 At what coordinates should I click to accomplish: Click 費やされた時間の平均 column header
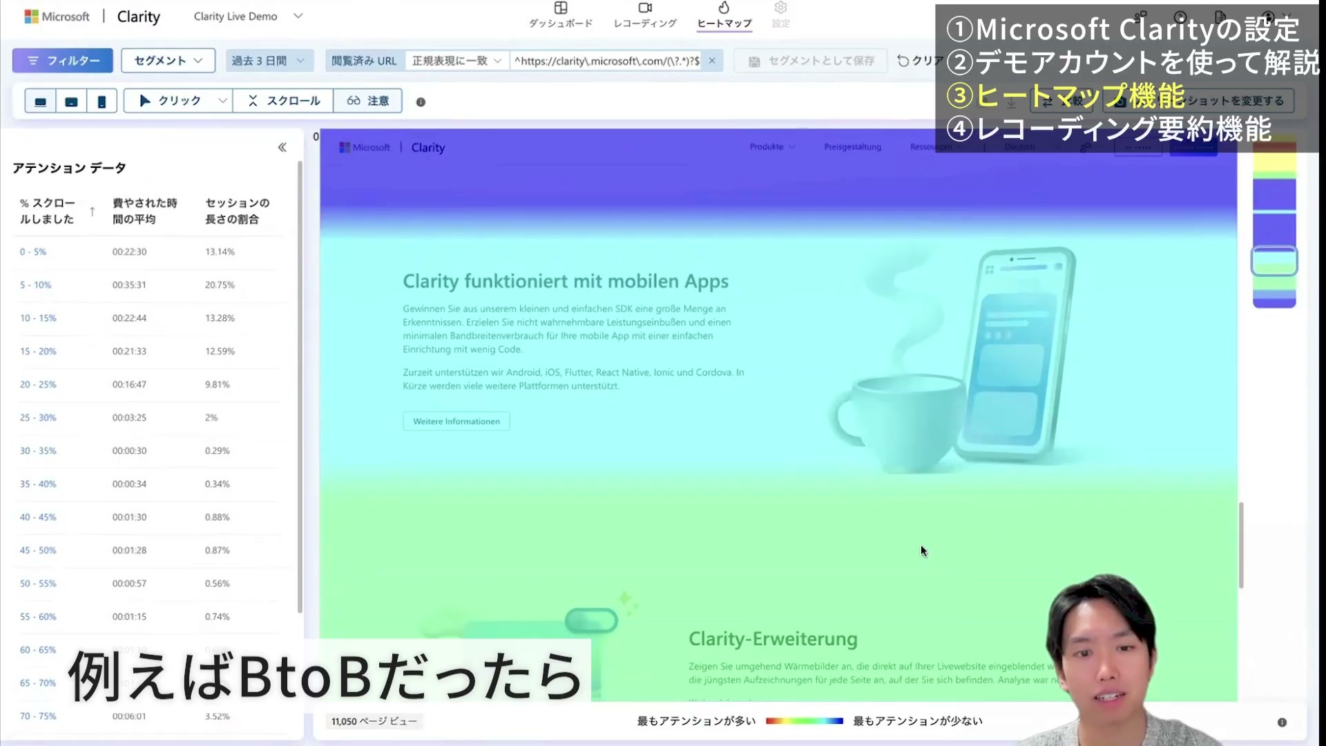[x=145, y=211]
